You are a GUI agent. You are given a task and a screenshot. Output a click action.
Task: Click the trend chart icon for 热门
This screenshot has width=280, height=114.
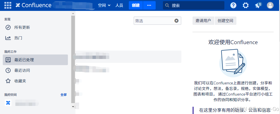coord(8,38)
